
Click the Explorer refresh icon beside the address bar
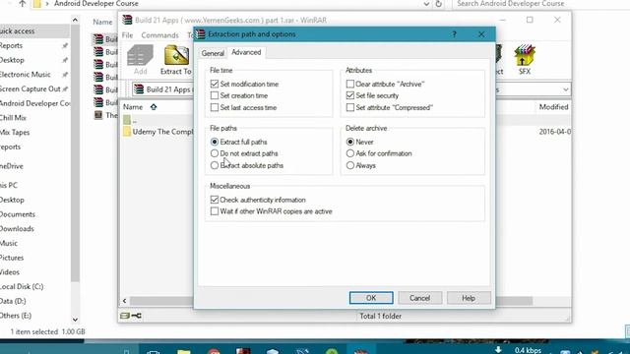(x=438, y=4)
